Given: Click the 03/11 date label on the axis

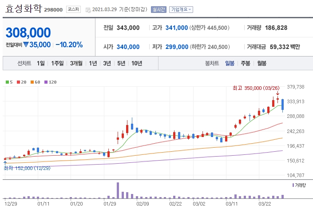Looking at the screenshot, I should pyautogui.click(x=232, y=204).
